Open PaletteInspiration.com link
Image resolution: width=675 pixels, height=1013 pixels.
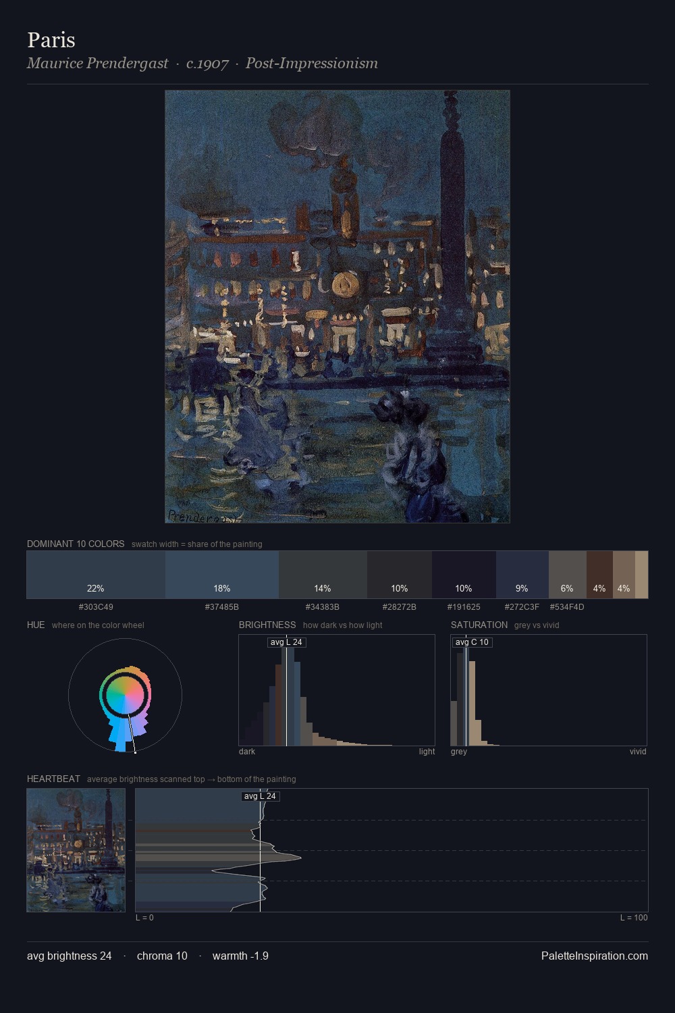[595, 956]
